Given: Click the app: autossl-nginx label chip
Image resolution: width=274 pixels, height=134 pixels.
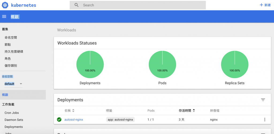Looking at the screenshot, I should pyautogui.click(x=120, y=120).
